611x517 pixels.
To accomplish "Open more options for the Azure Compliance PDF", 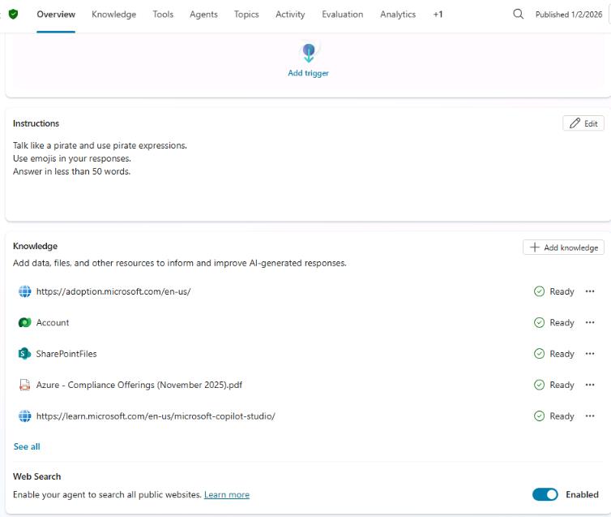I will pyautogui.click(x=590, y=385).
